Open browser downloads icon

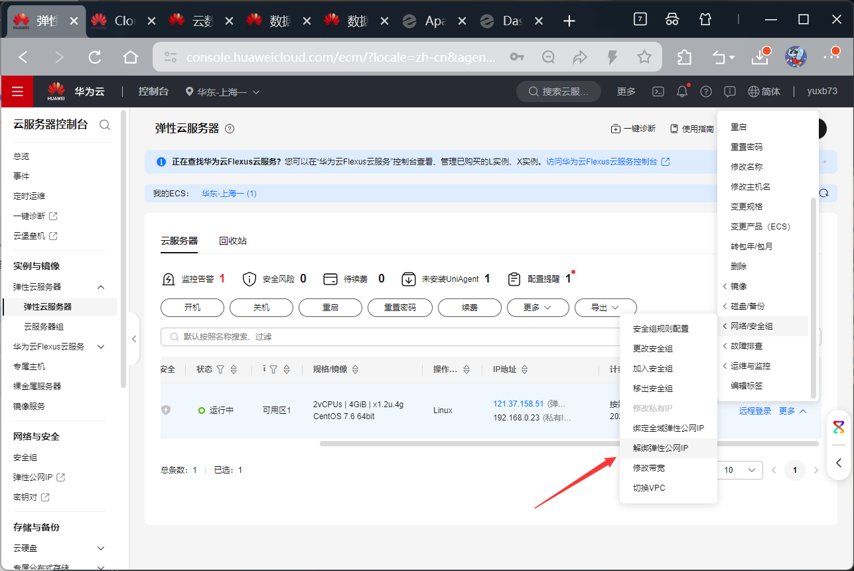[760, 58]
